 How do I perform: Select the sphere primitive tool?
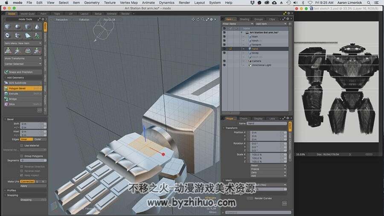[x=17, y=26]
